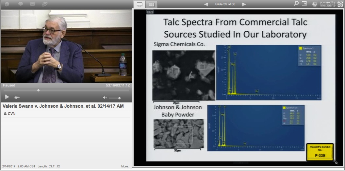Click the video seek progress bar
Screen dimensions: 345x171
click(x=66, y=90)
